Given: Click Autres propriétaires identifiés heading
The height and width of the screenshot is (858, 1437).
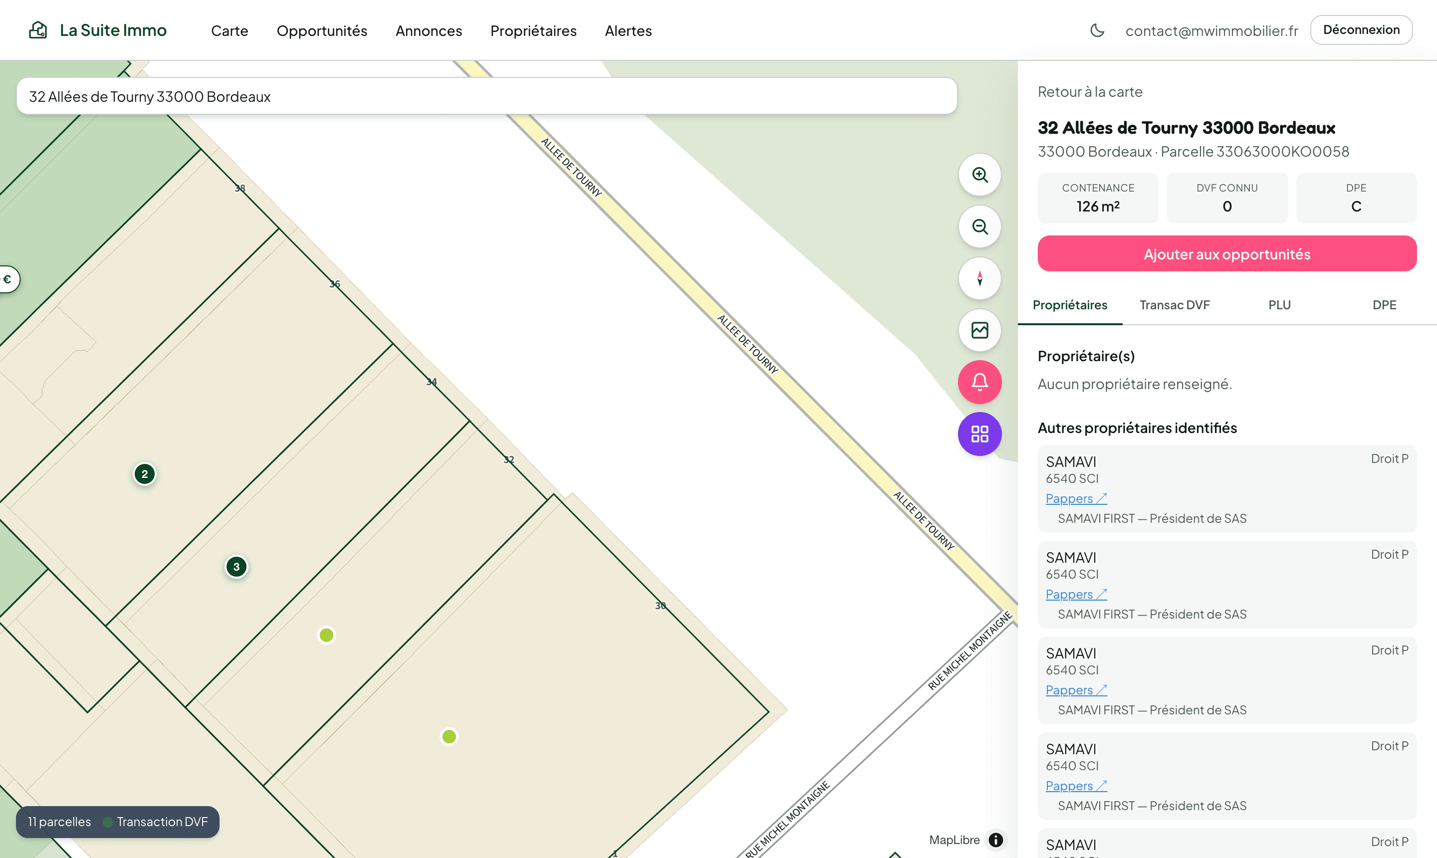Looking at the screenshot, I should 1137,428.
